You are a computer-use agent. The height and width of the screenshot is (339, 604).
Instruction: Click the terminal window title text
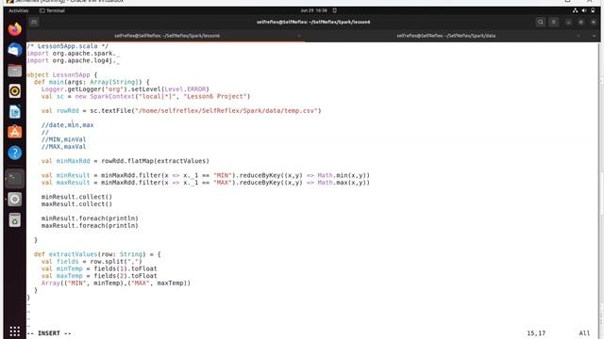313,22
